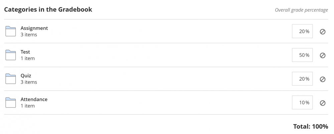Screen dimensions: 334x134
Task: Select the Test category name
Action: tap(25, 52)
